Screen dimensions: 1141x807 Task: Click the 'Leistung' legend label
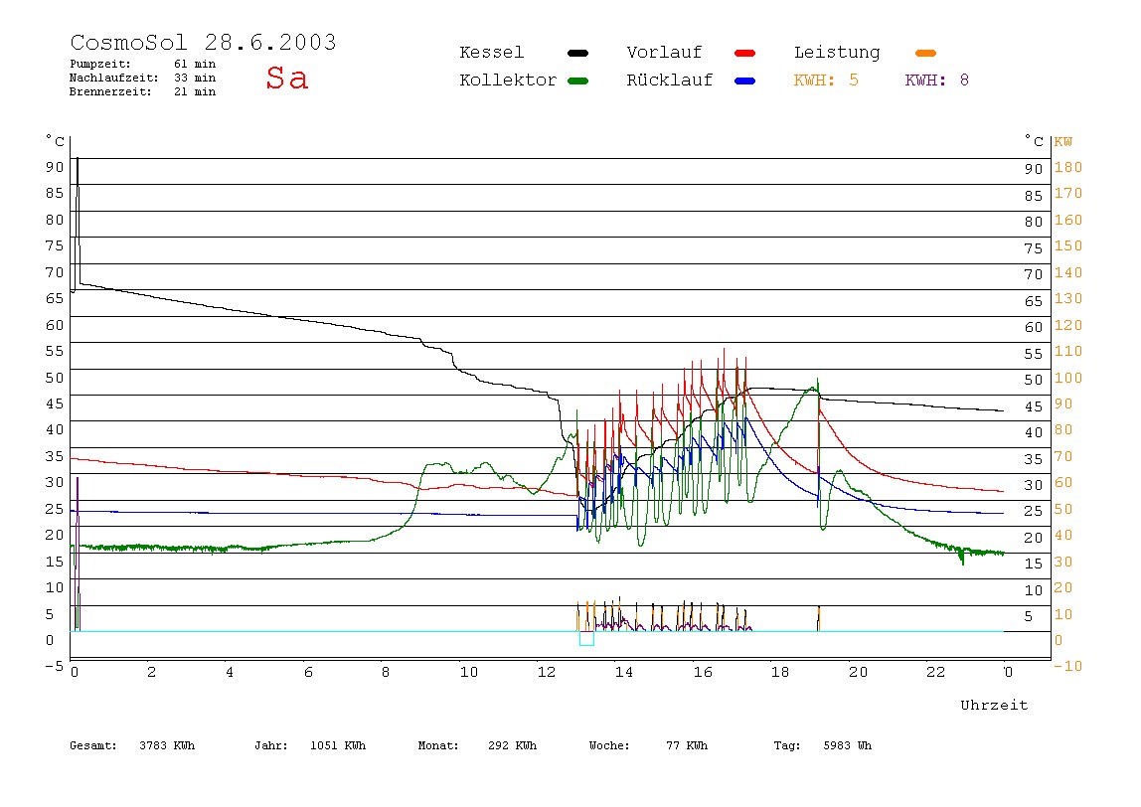pyautogui.click(x=837, y=53)
